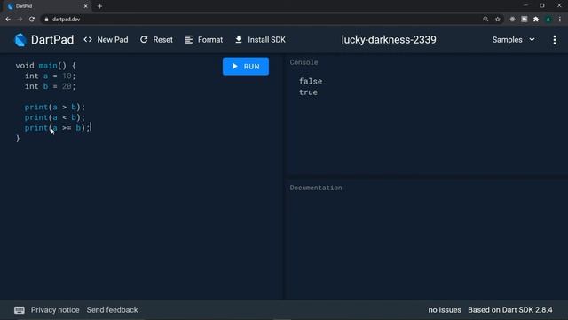Open the Chrome three-dot menu
568x320 pixels.
(x=560, y=20)
